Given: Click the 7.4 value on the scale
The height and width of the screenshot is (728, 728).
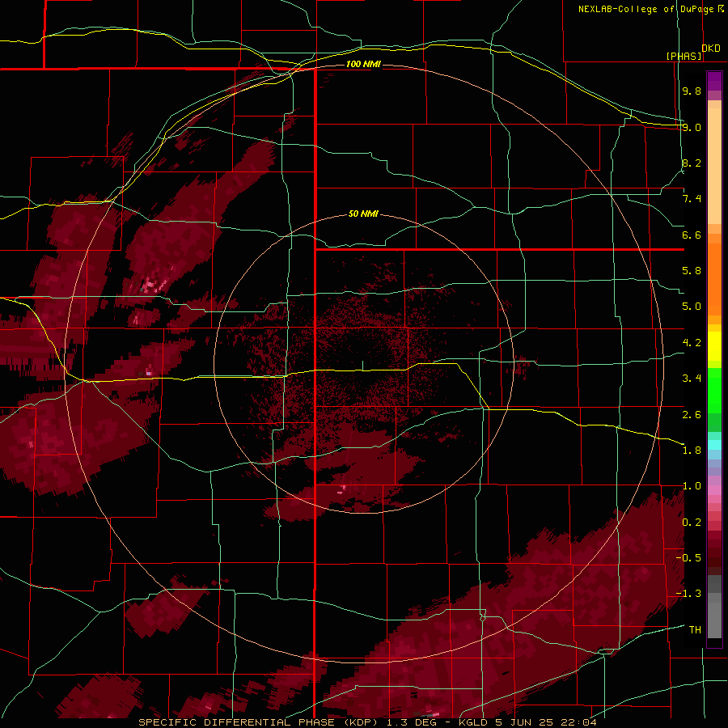Looking at the screenshot, I should pyautogui.click(x=692, y=199).
